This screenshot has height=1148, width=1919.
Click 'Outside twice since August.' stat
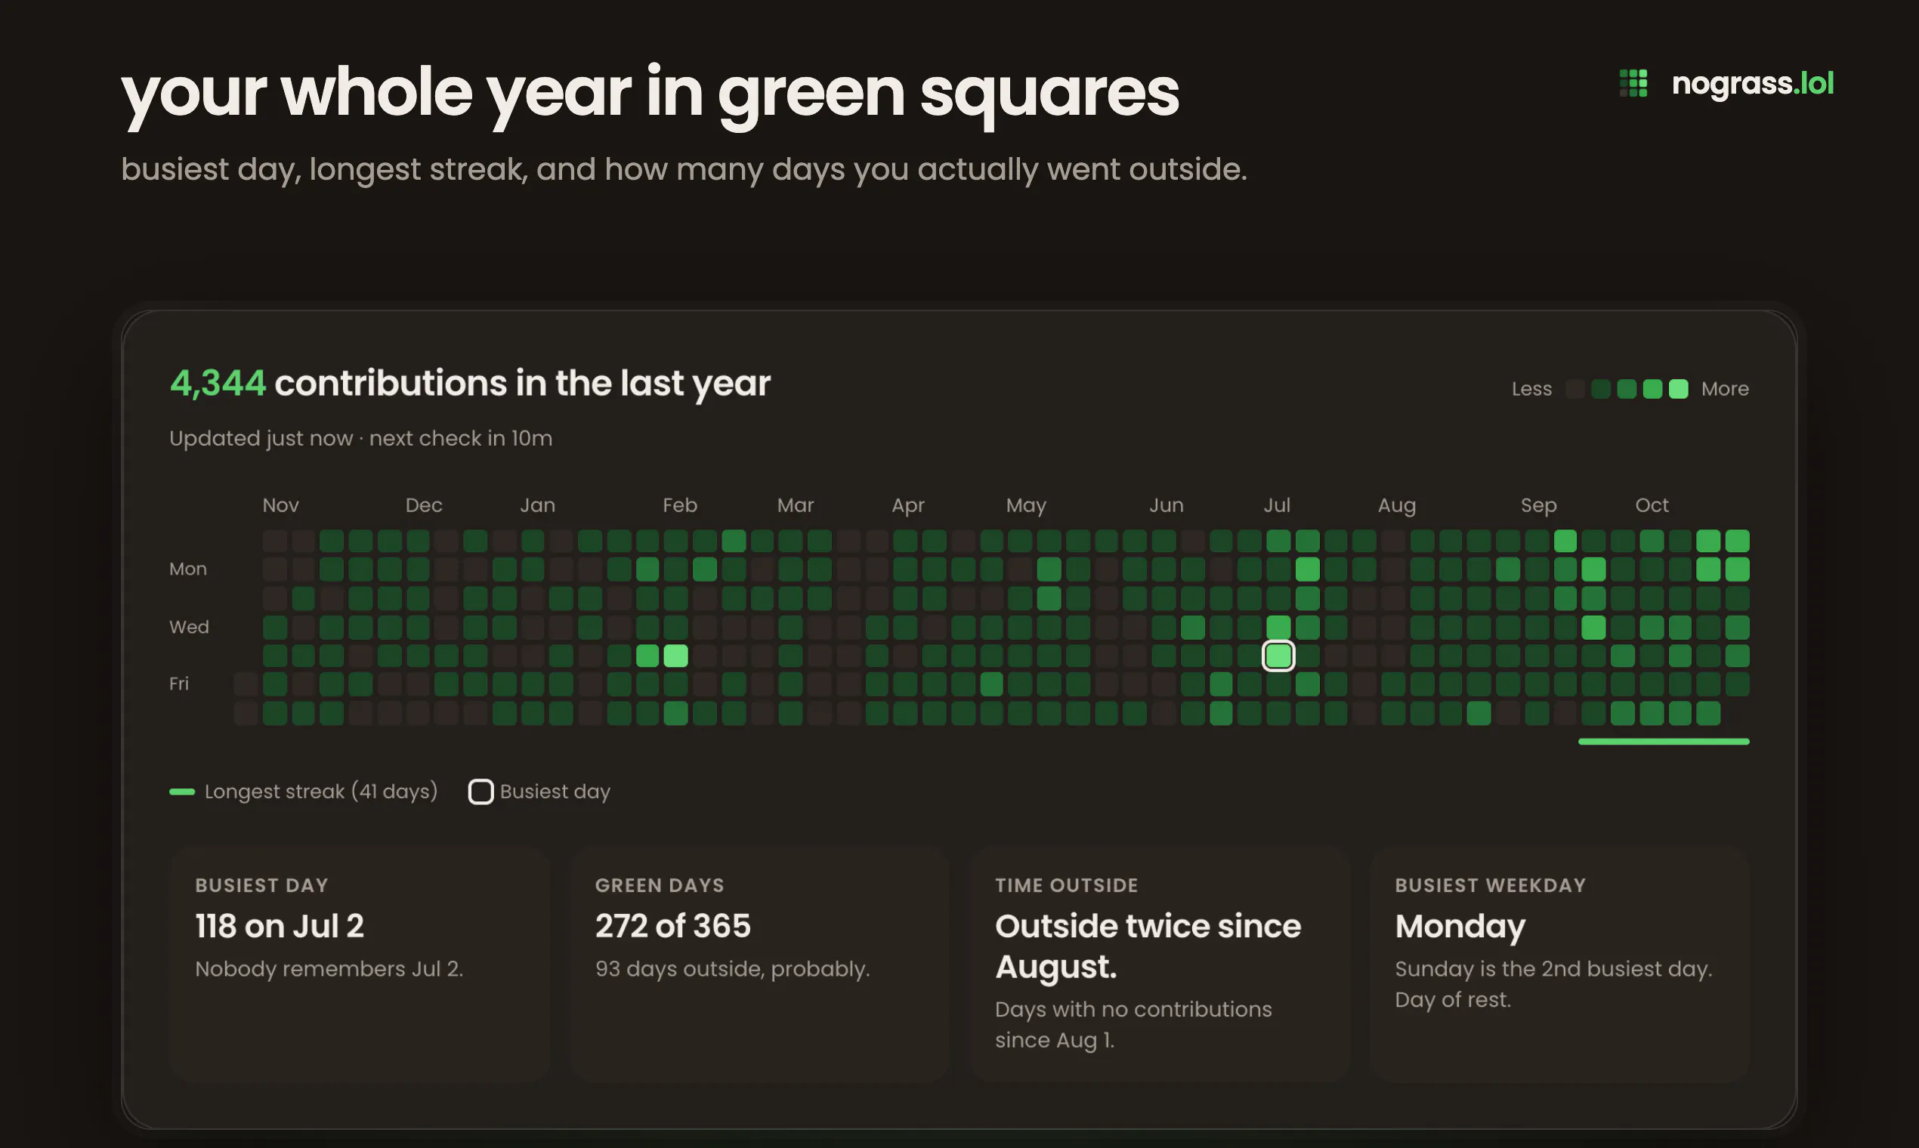pos(1148,946)
